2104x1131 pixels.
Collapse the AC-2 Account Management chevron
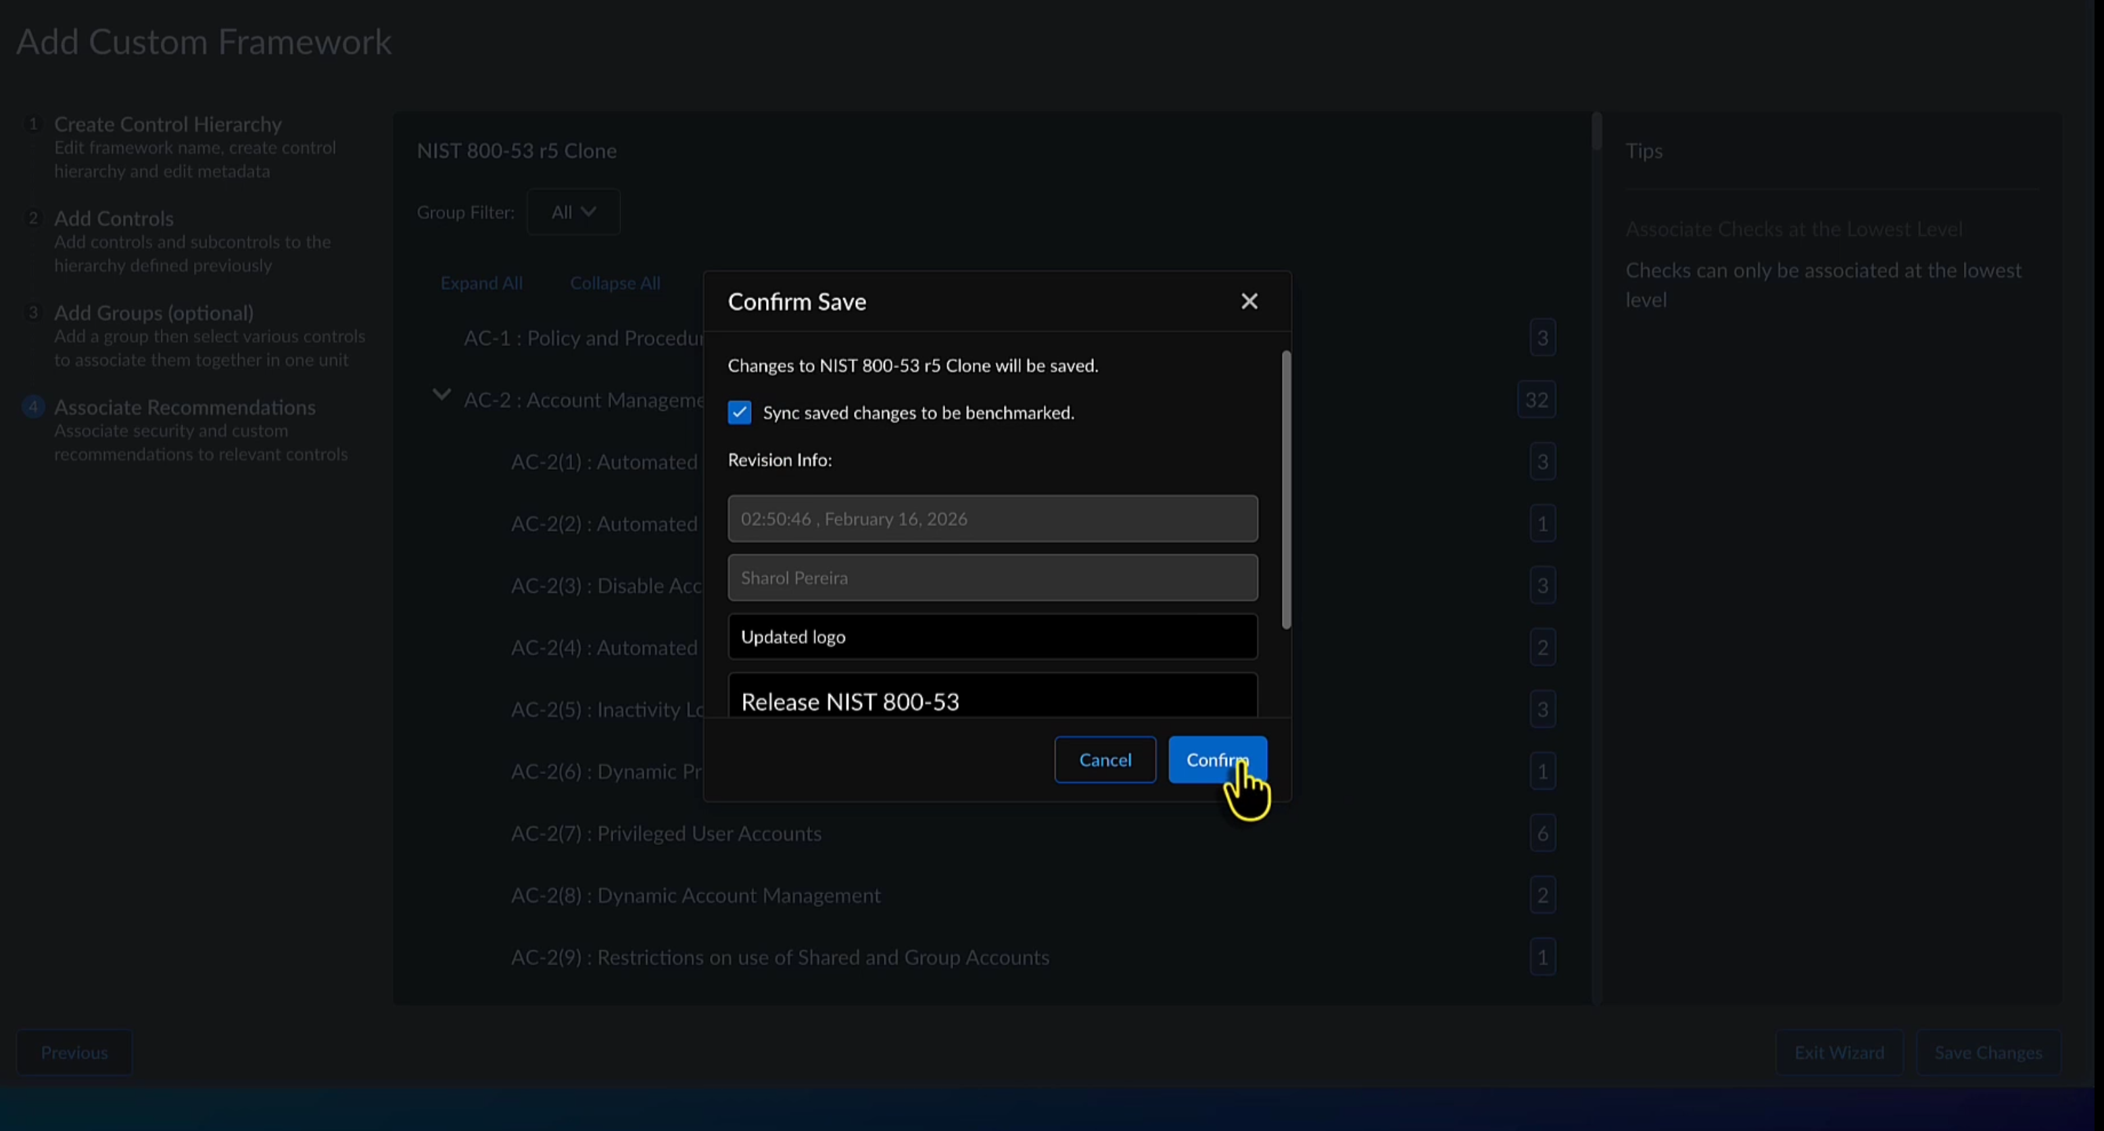(x=441, y=395)
